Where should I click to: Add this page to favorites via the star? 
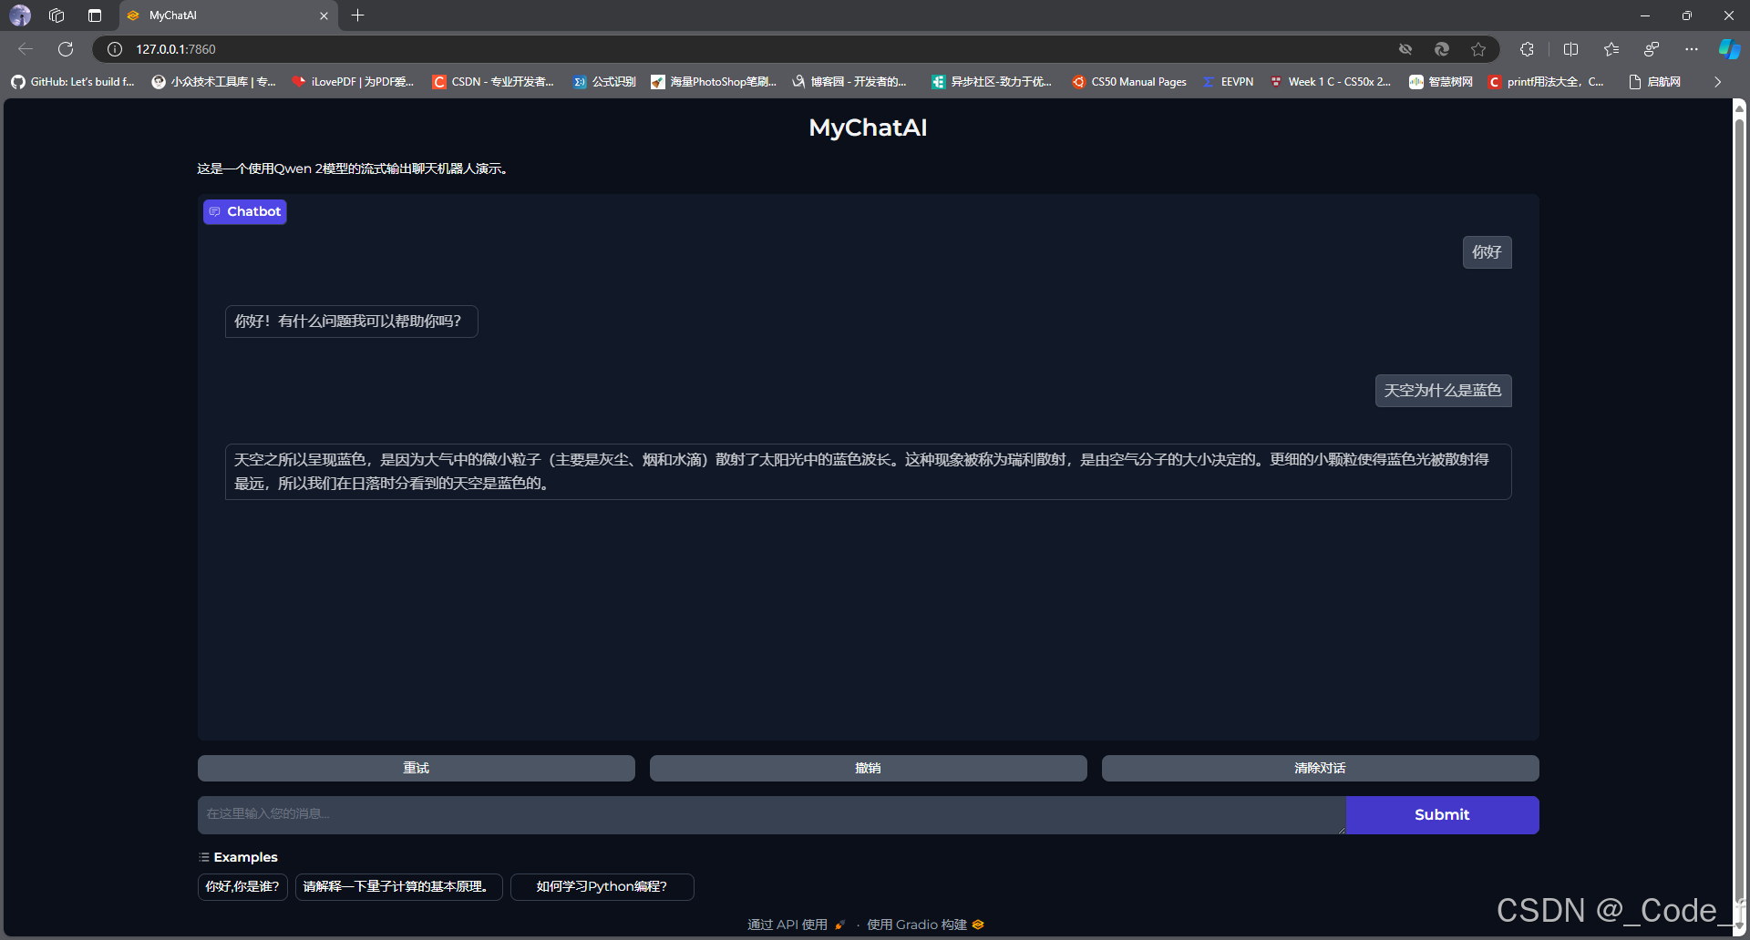click(1479, 49)
